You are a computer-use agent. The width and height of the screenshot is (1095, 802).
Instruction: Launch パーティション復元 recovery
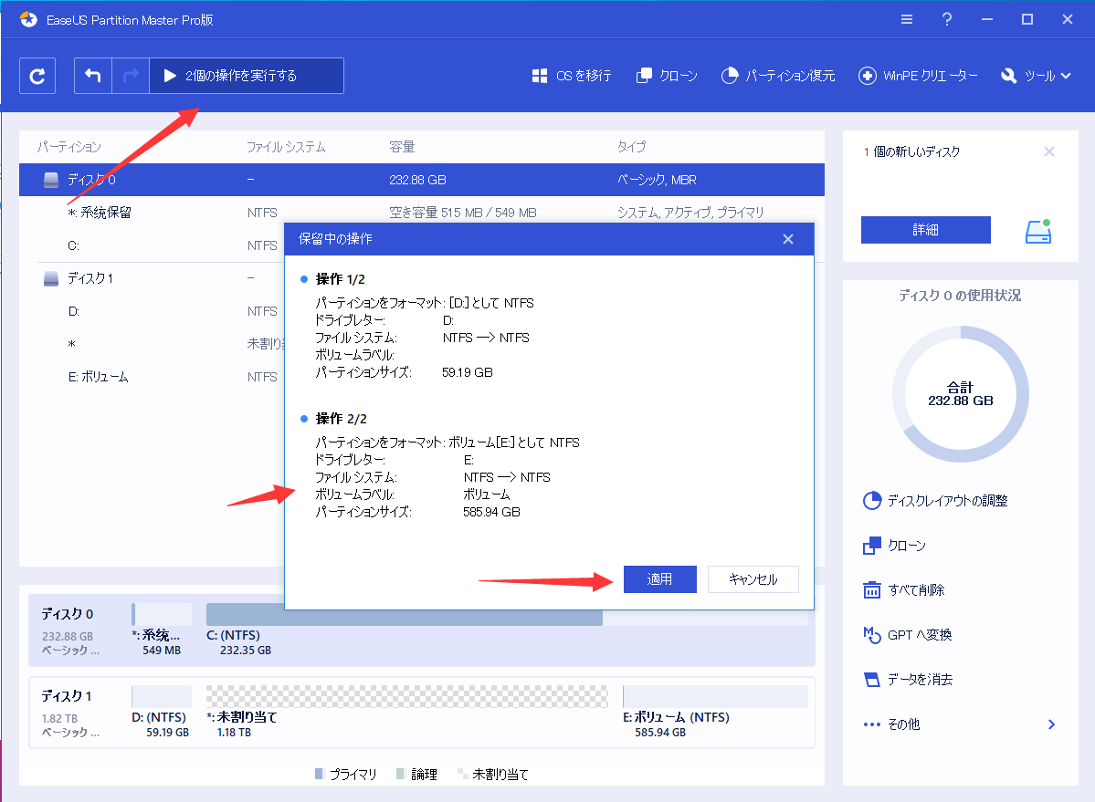coord(778,76)
